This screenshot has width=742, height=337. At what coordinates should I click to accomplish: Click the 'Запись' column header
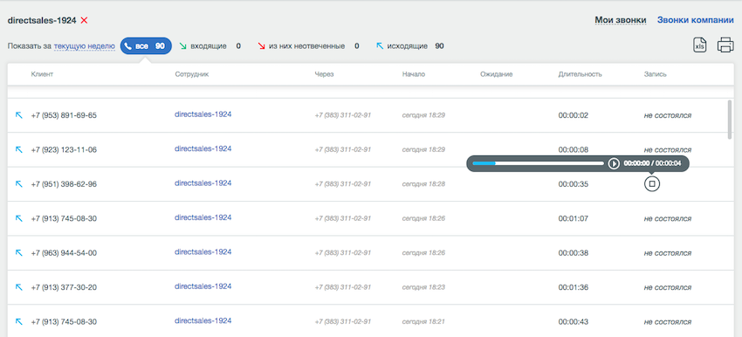point(655,74)
